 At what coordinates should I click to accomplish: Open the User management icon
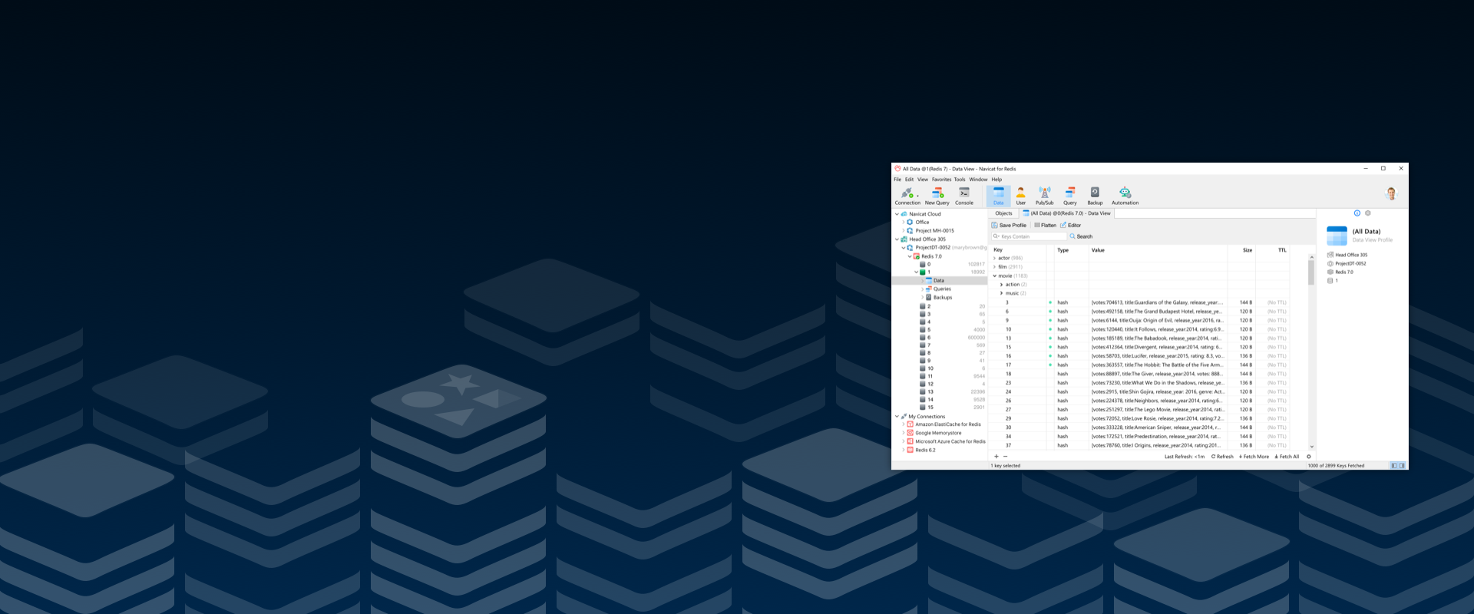(1020, 196)
